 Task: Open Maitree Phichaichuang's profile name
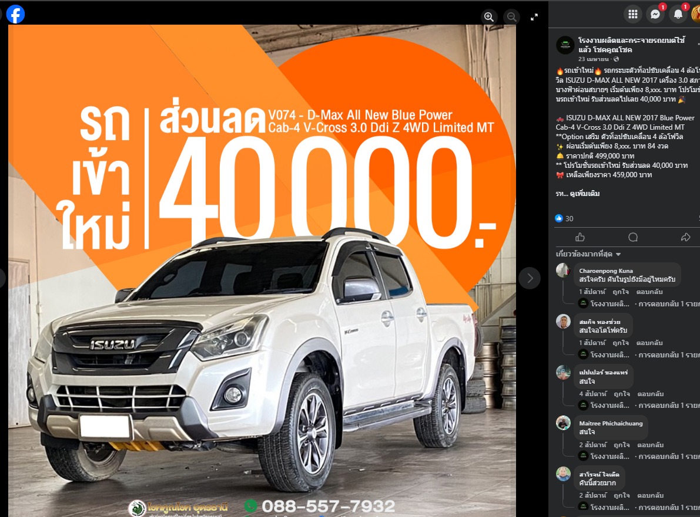(x=611, y=424)
